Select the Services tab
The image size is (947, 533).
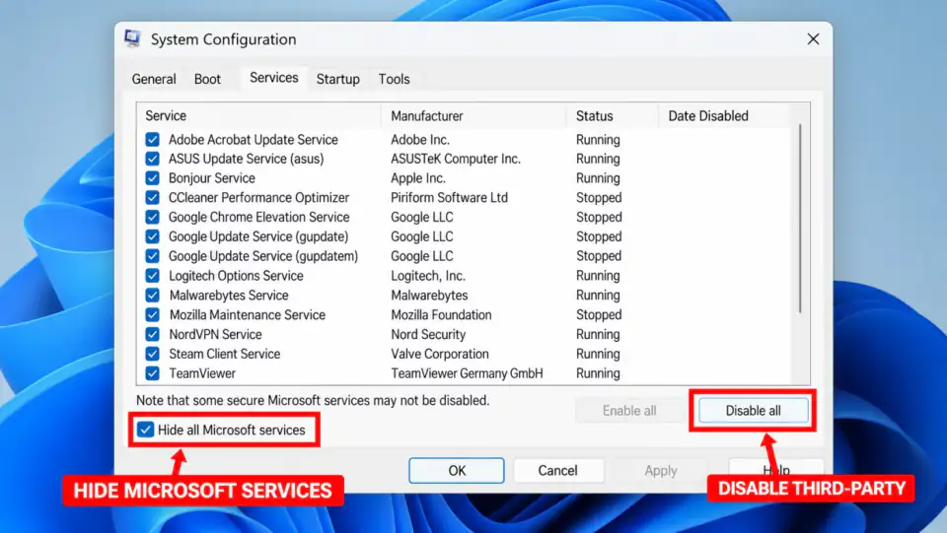pyautogui.click(x=273, y=78)
